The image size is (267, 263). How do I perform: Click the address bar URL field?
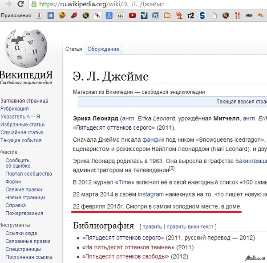coord(133,4)
